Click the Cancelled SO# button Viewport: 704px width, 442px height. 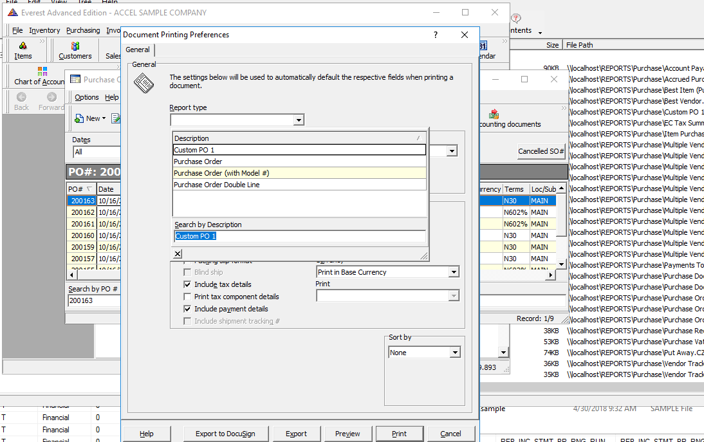tap(541, 151)
